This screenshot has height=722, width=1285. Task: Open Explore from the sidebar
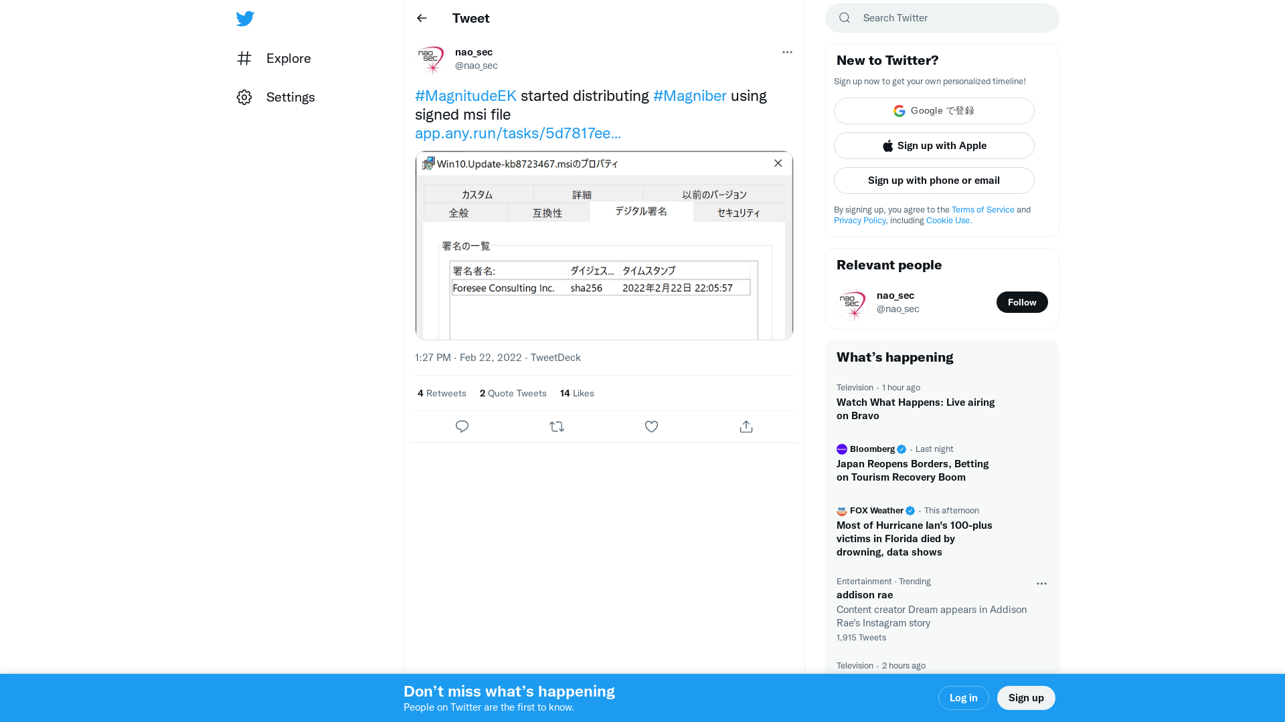click(x=274, y=58)
